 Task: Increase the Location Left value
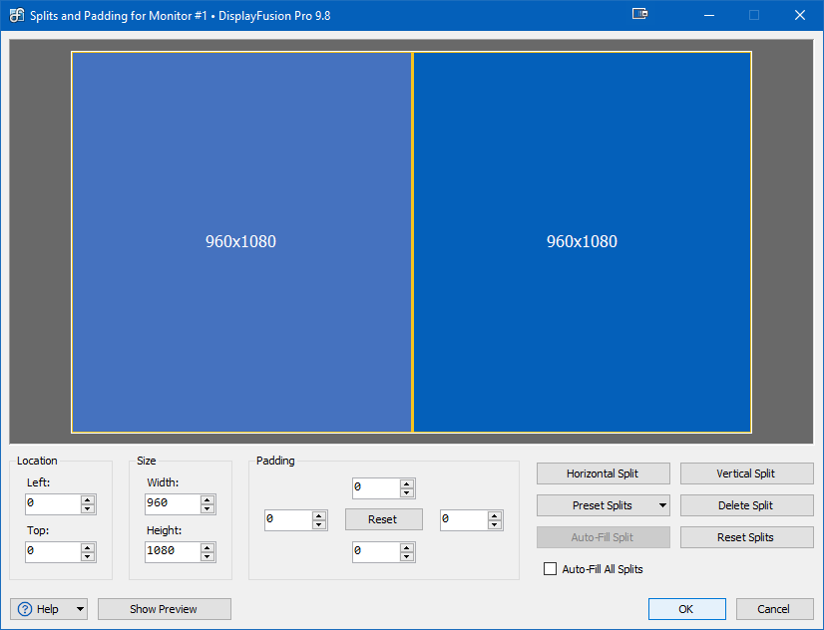click(88, 499)
